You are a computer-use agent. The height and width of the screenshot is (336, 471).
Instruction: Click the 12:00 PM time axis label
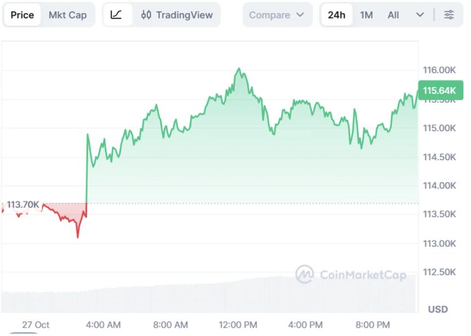tap(238, 325)
